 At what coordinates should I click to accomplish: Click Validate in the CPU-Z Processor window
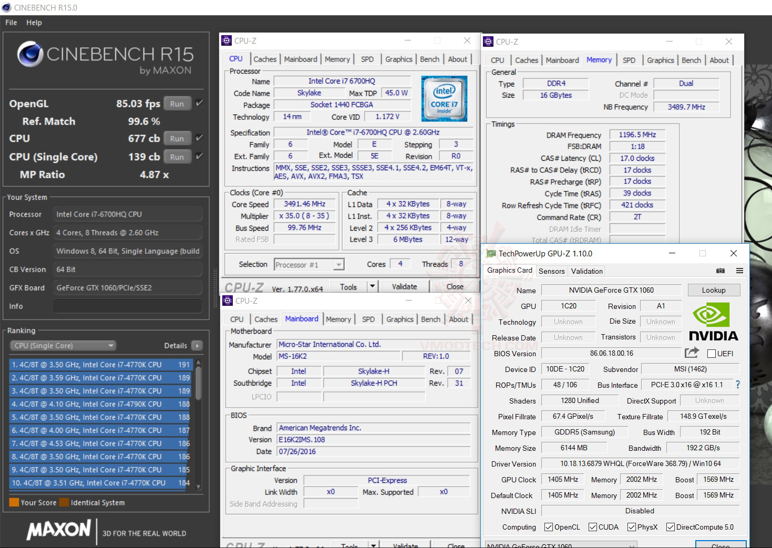405,287
